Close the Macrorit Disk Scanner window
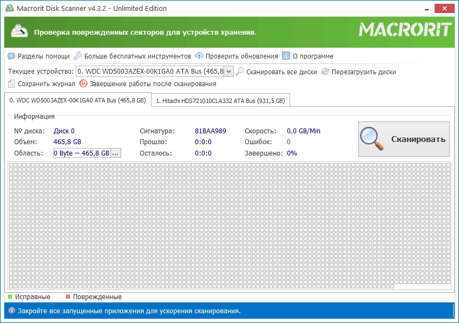Image resolution: width=459 pixels, height=323 pixels. pyautogui.click(x=444, y=9)
